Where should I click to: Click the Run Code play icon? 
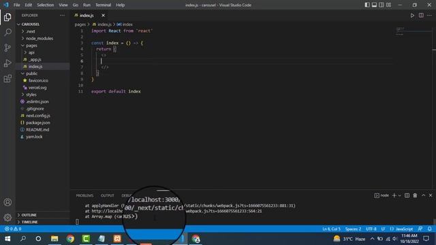click(412, 16)
